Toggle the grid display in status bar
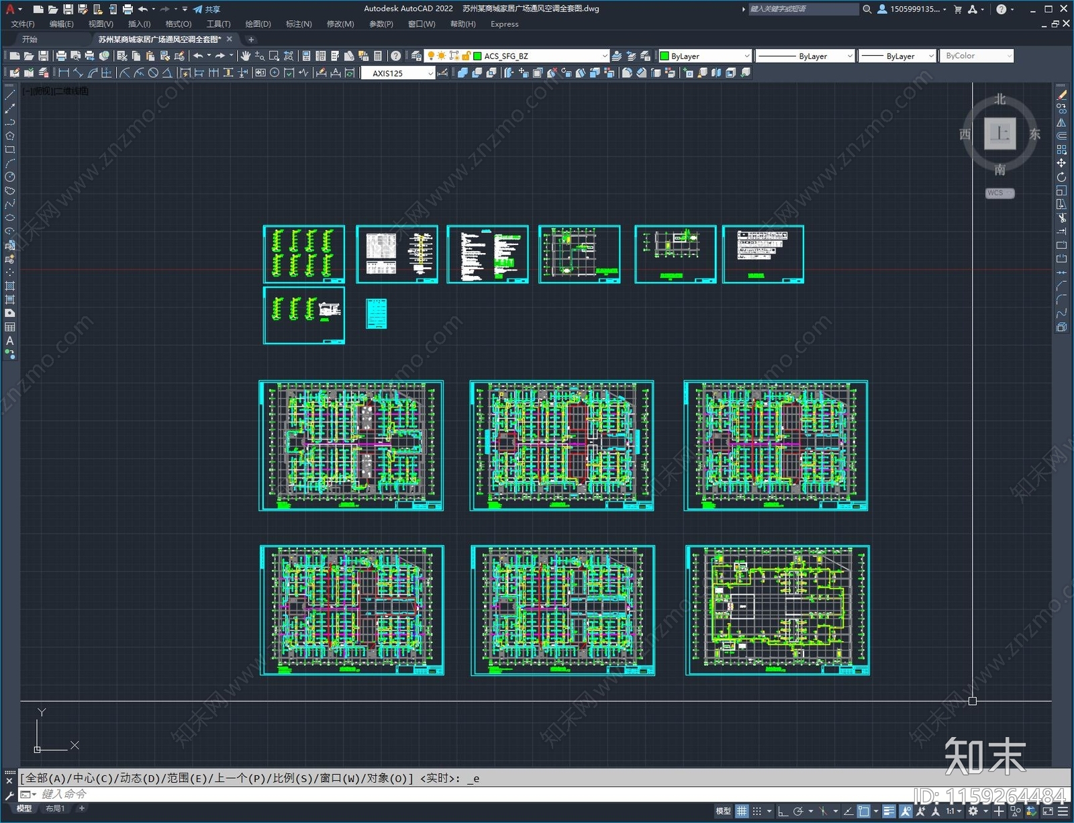The width and height of the screenshot is (1074, 823). 742,811
